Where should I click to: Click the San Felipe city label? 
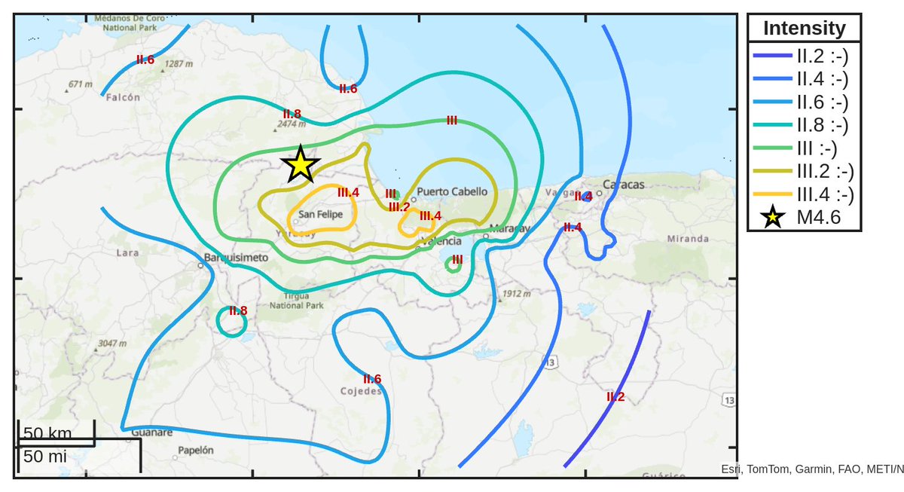click(320, 215)
